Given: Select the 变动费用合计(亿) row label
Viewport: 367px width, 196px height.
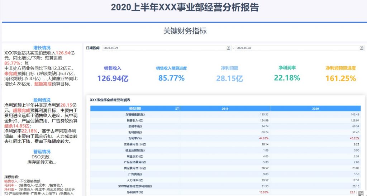Looking at the screenshot, I should [135, 144].
